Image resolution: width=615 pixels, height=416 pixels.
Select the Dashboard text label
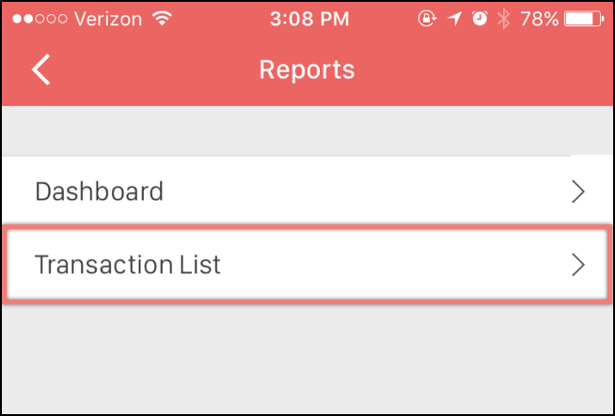pyautogui.click(x=100, y=192)
